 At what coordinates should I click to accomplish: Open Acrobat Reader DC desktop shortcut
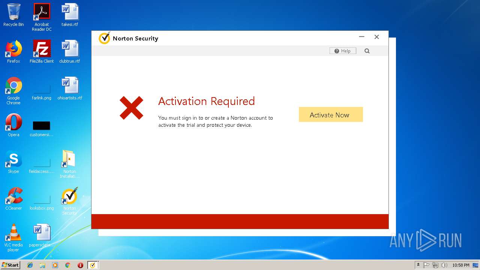pyautogui.click(x=42, y=17)
